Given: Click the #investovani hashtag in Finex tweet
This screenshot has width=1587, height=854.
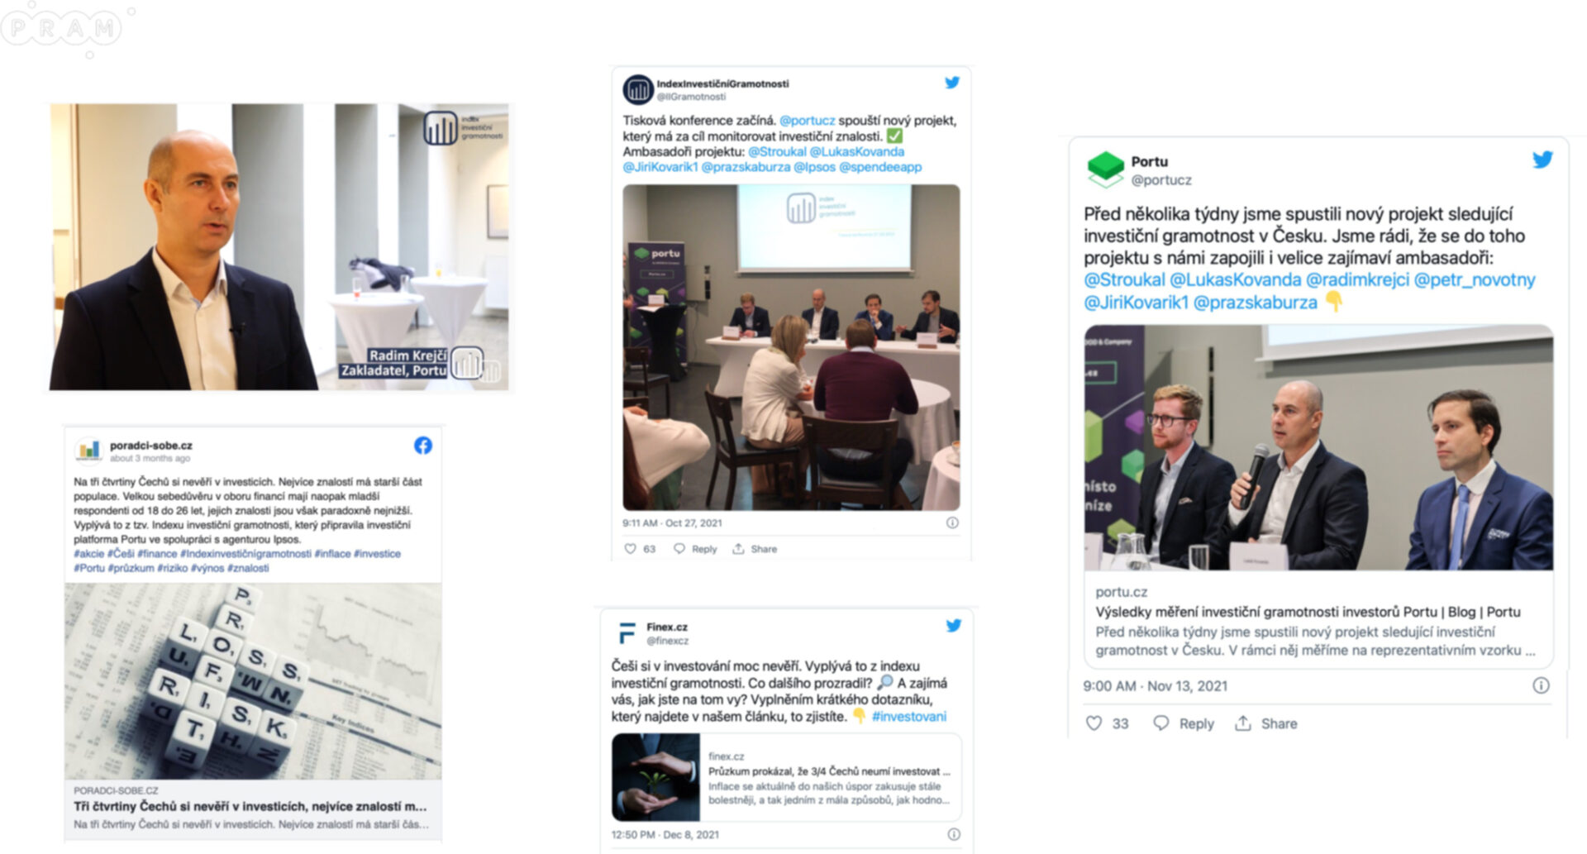Looking at the screenshot, I should [x=909, y=717].
